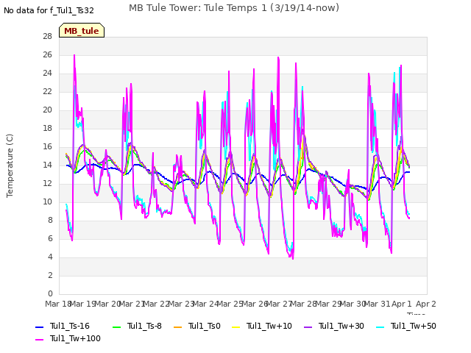Click the purple Tul1_Tw+30 legend swatch
471x353 pixels.
[308, 327]
